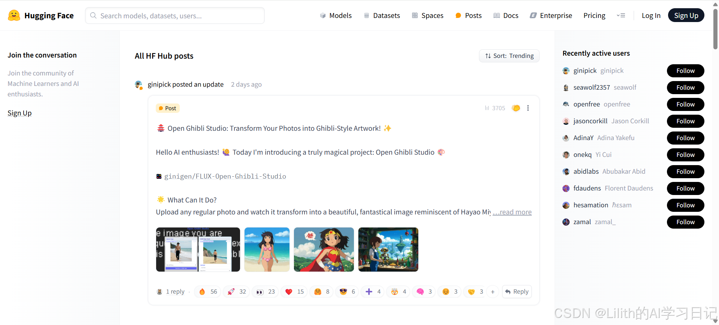Open the three-dot post options menu
The height and width of the screenshot is (325, 719).
[528, 108]
